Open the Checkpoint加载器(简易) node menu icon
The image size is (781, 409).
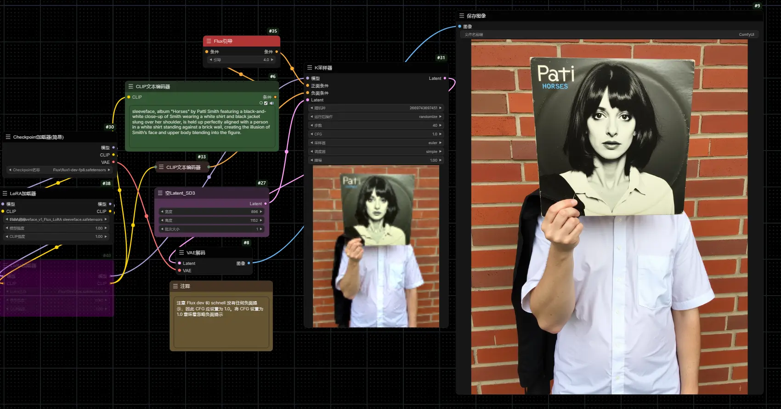coord(8,137)
